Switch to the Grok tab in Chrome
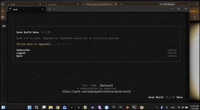 [x=24, y=4]
